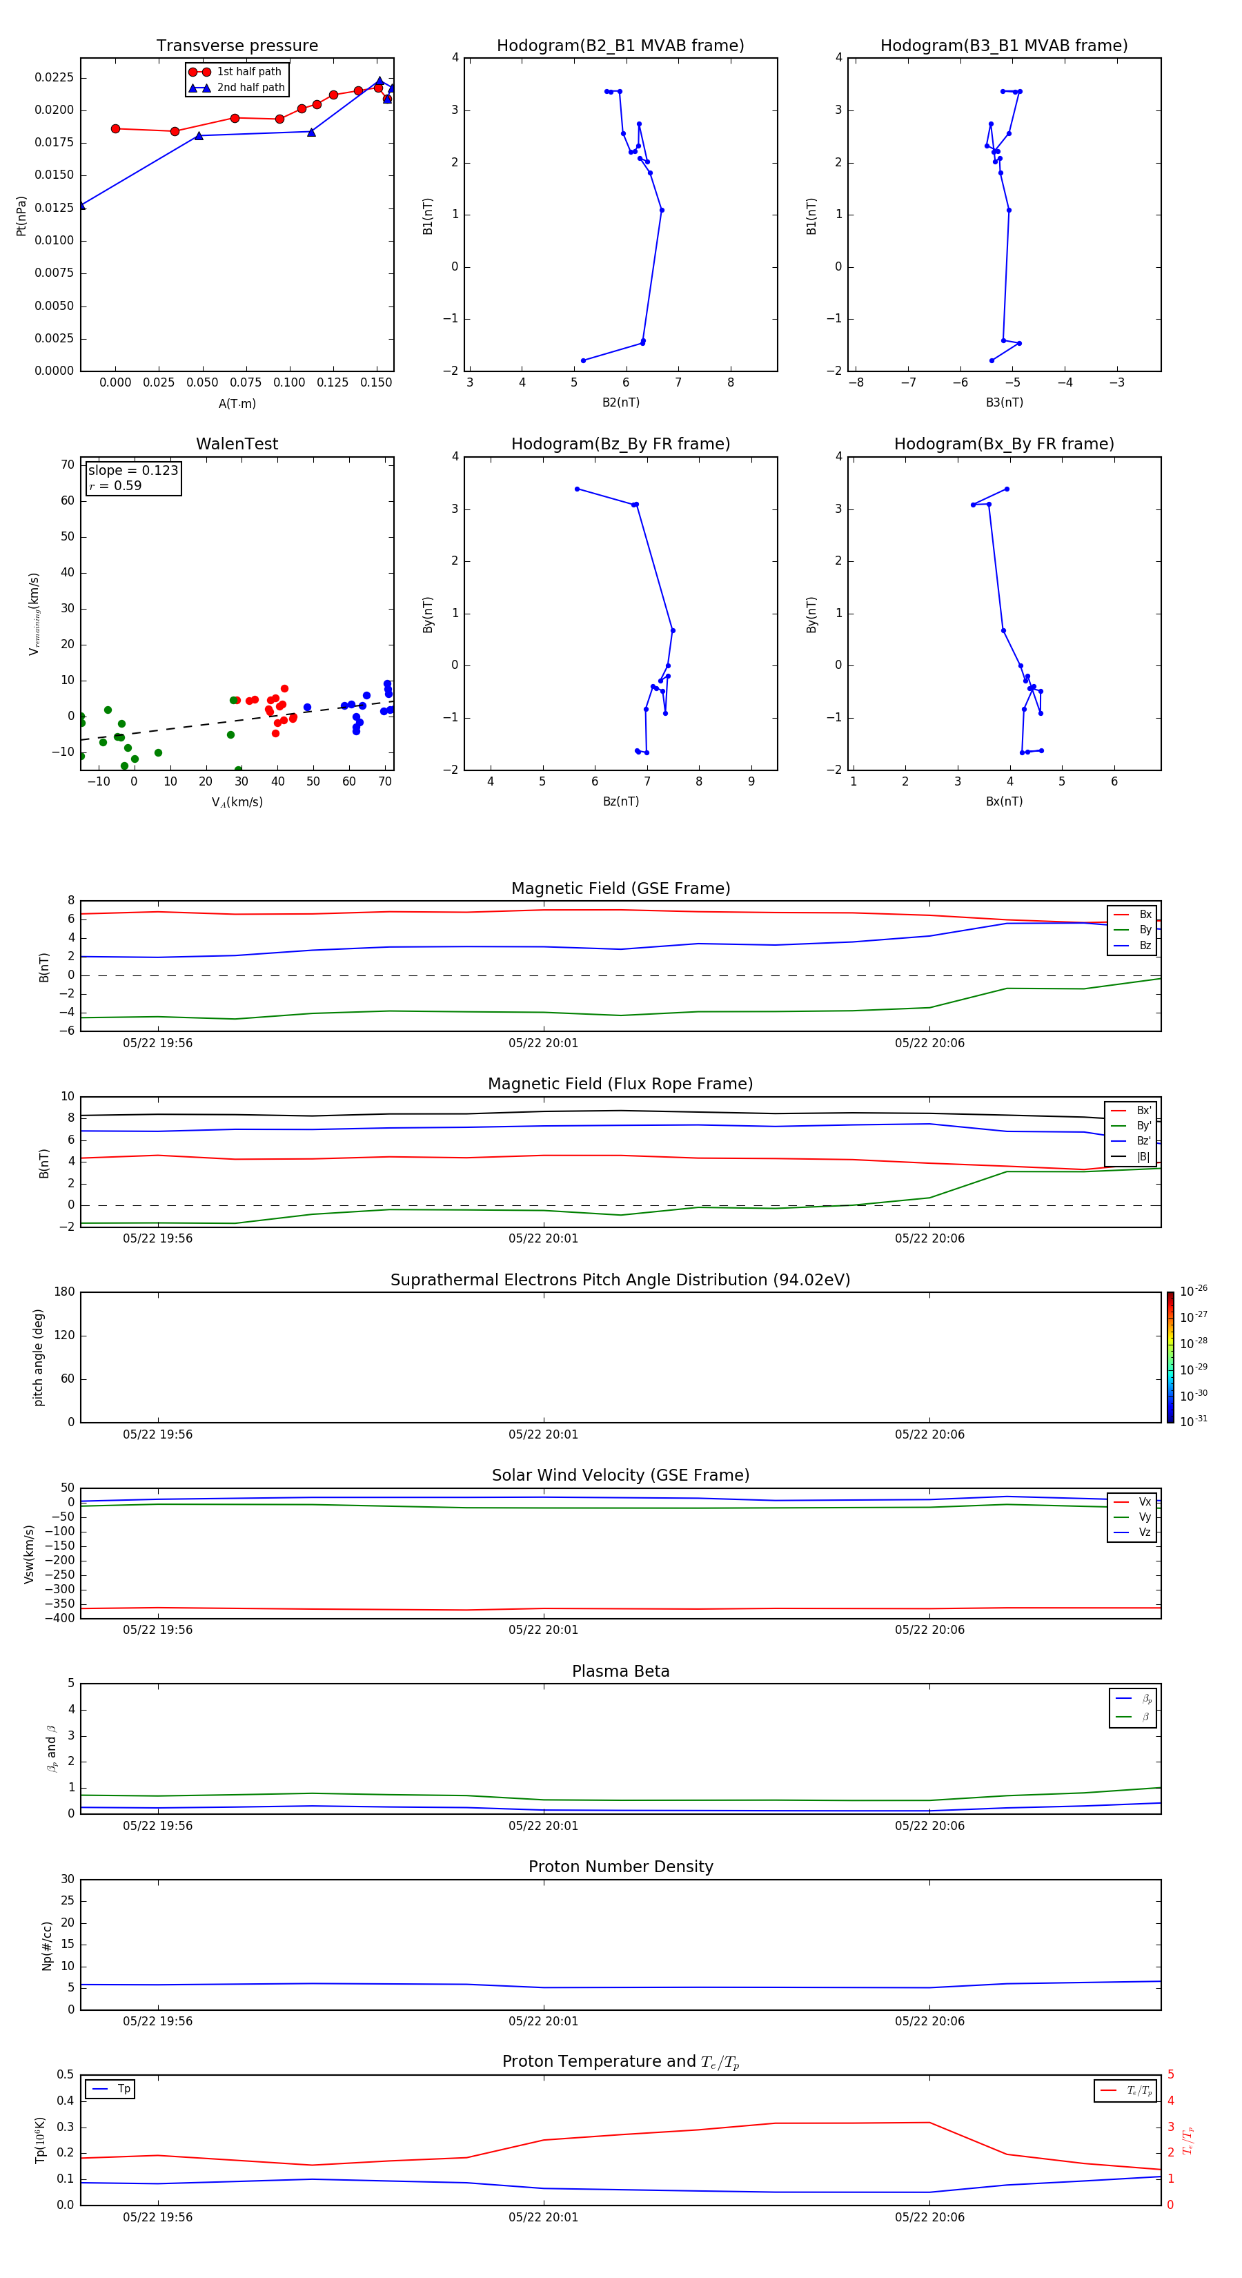Image resolution: width=1242 pixels, height=2278 pixels.
Task: Click the 'Pt(nPa)' y-axis label
Action: 21,216
